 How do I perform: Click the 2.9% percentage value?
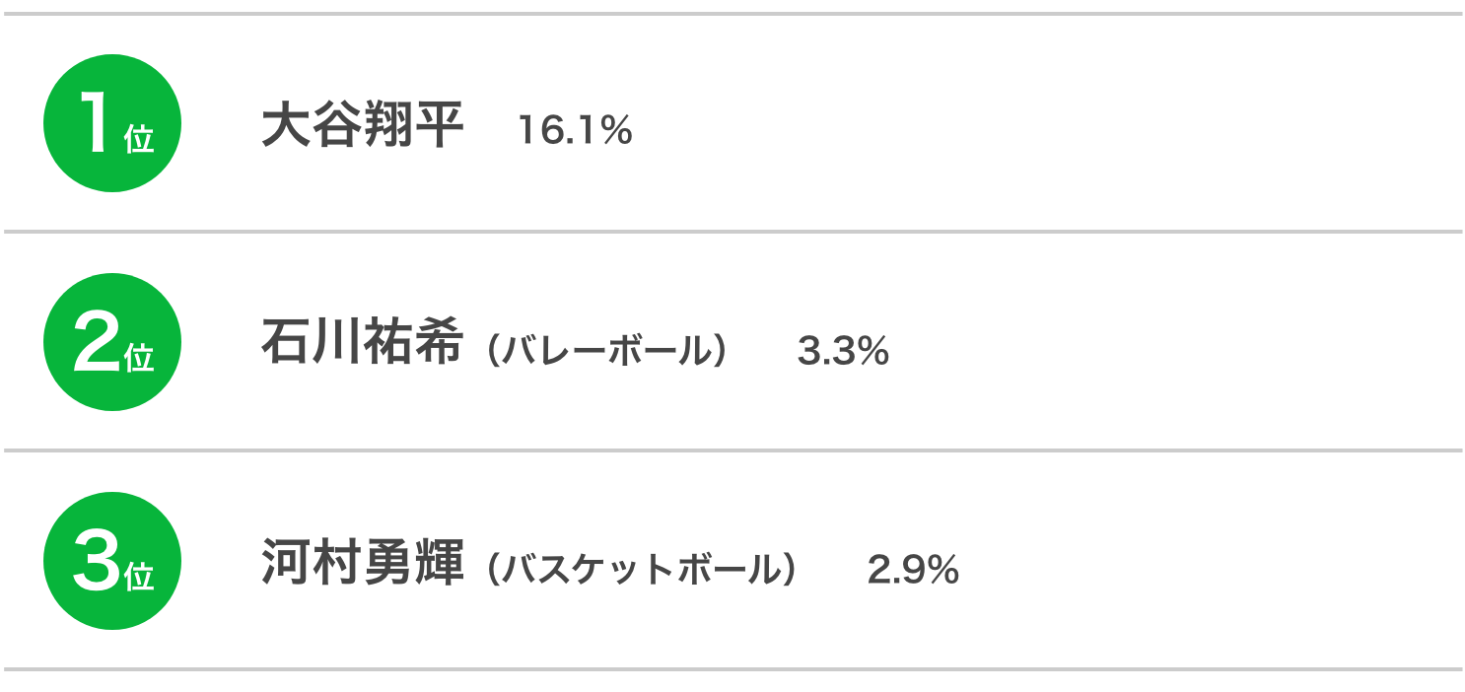coord(913,570)
